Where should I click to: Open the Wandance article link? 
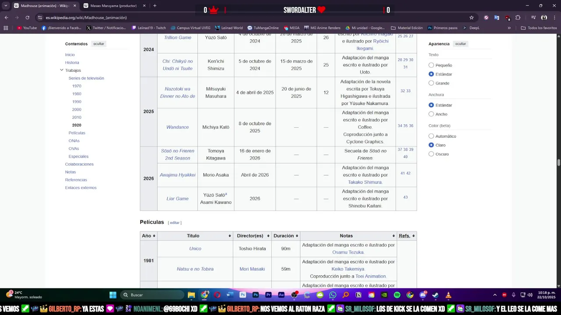[x=178, y=127]
